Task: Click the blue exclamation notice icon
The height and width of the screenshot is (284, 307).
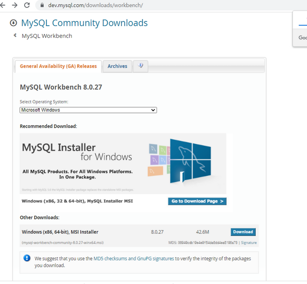Action: (27, 258)
